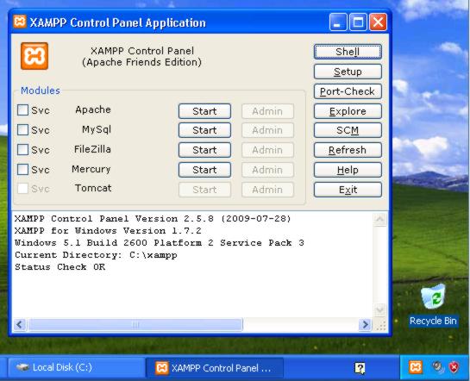Click the help question mark icon on taskbar

coord(360,368)
